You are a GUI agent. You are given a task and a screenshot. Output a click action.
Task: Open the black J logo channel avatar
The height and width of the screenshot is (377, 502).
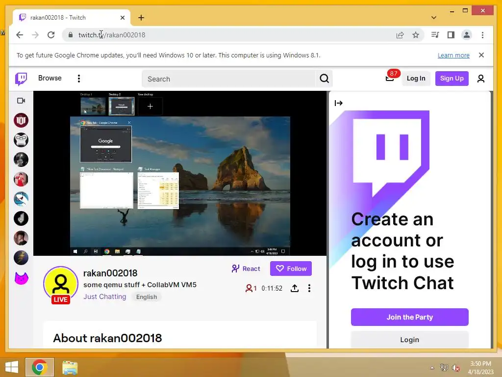[21, 218]
